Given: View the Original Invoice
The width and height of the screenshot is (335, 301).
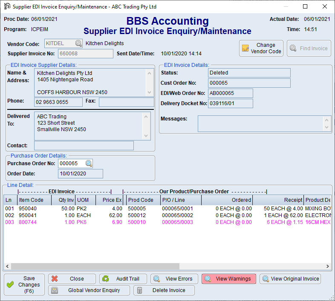Looking at the screenshot, I should coord(290,279).
